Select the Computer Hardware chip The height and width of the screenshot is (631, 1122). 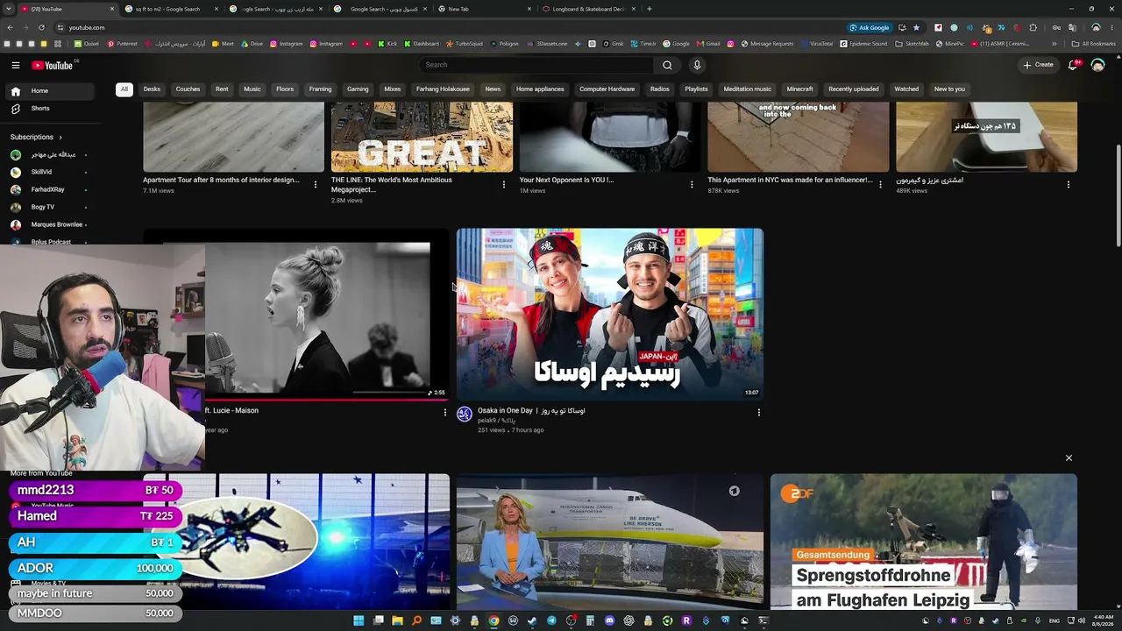coord(607,89)
